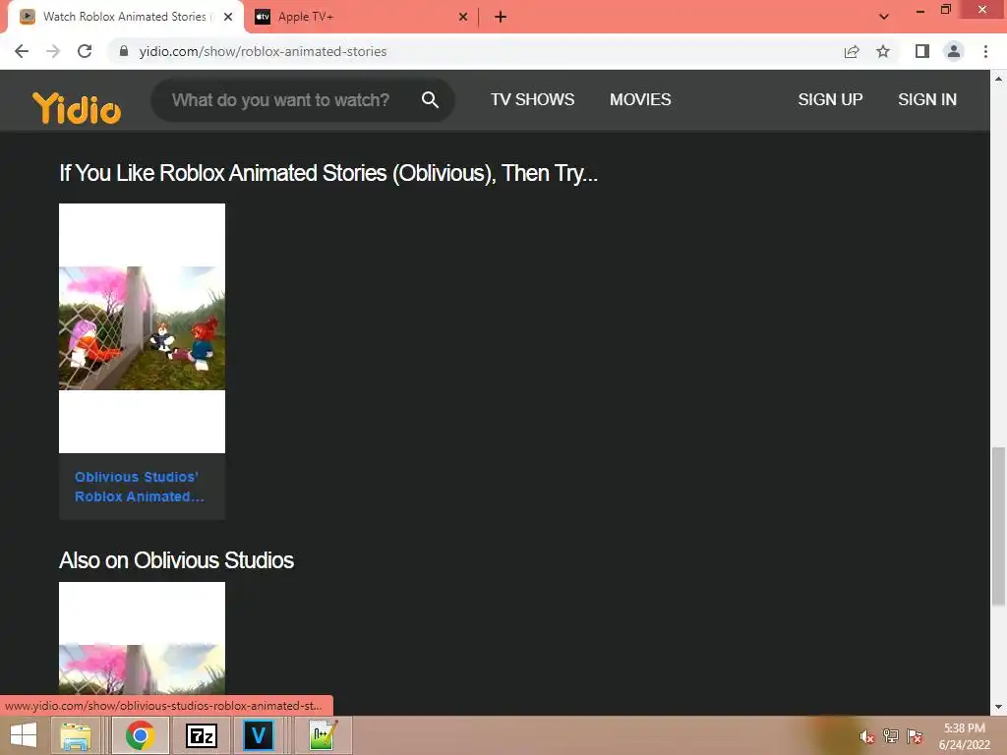Open TV SHOWS menu
The image size is (1007, 755).
[x=532, y=99]
